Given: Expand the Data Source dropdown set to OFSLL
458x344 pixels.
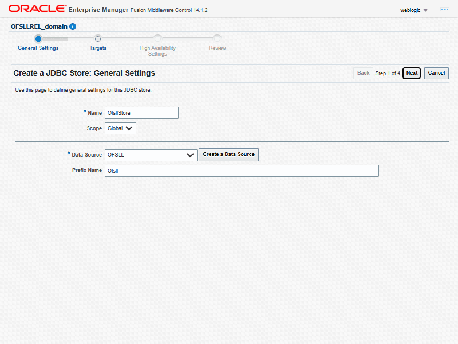Looking at the screenshot, I should tap(151, 155).
